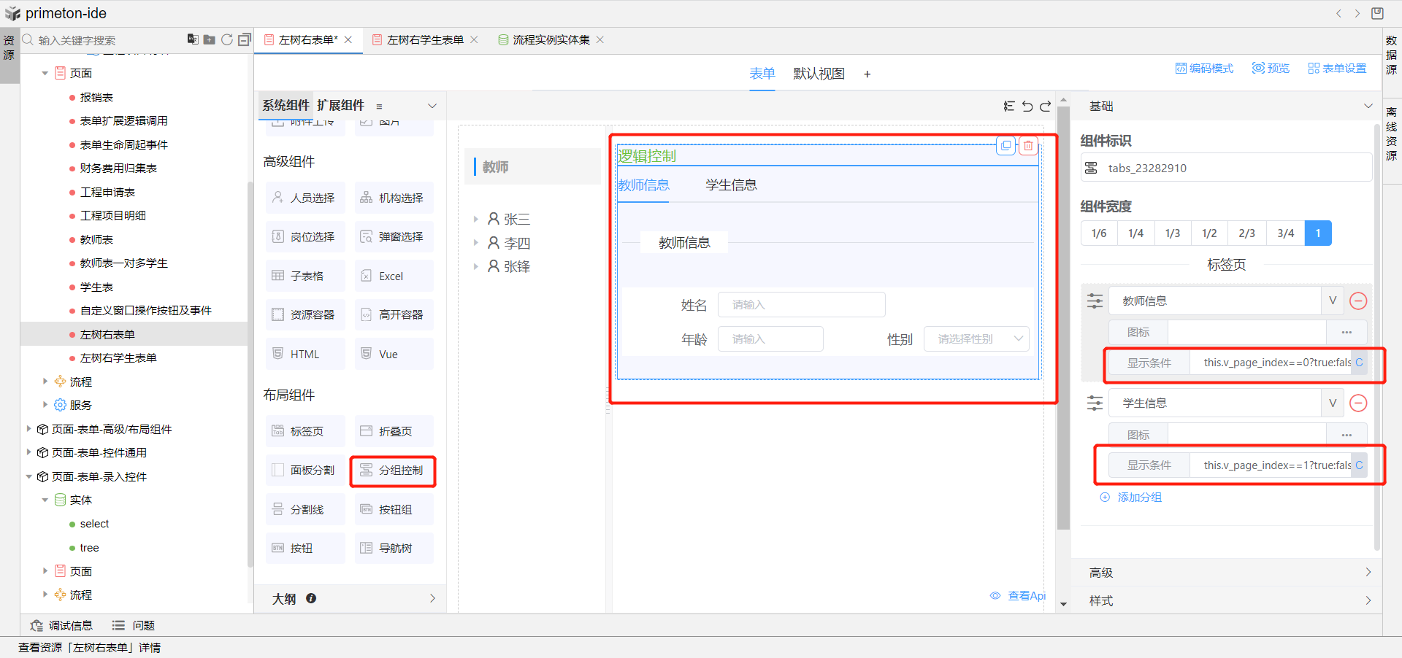Click the info icon next to 大纲
Screen dimensions: 1402x658
[311, 598]
